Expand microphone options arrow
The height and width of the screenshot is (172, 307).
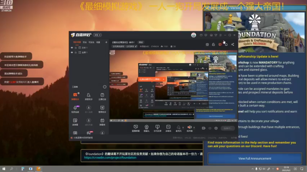(x=183, y=128)
